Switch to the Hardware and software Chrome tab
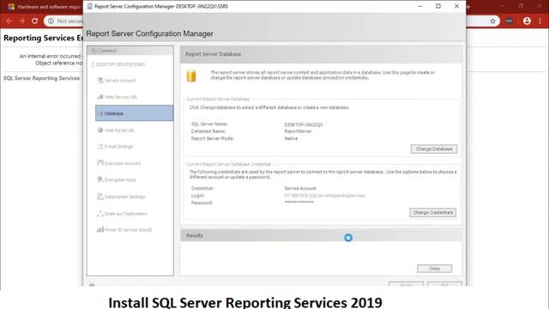549x309 pixels. click(x=45, y=7)
